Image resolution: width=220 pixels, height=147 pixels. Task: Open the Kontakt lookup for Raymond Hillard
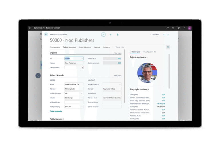tap(120, 89)
